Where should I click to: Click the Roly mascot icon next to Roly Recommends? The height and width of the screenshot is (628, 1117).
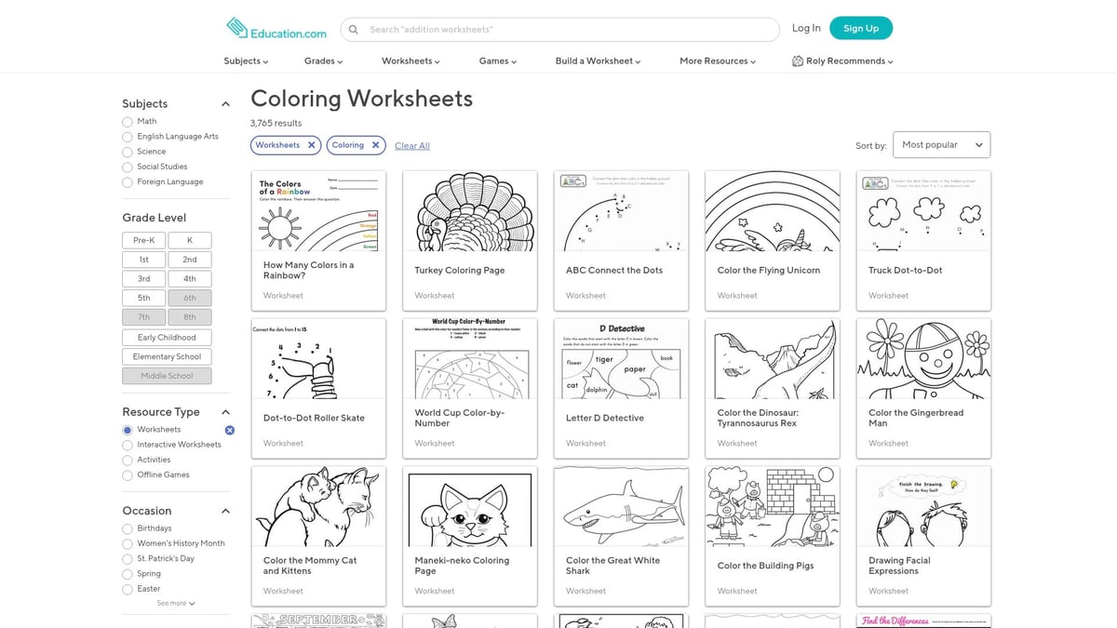point(797,60)
